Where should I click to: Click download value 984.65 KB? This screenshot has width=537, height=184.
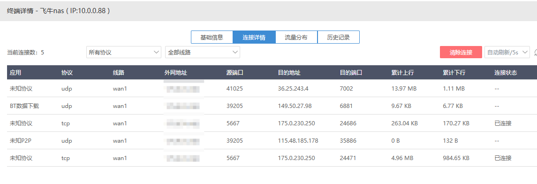pos(456,158)
